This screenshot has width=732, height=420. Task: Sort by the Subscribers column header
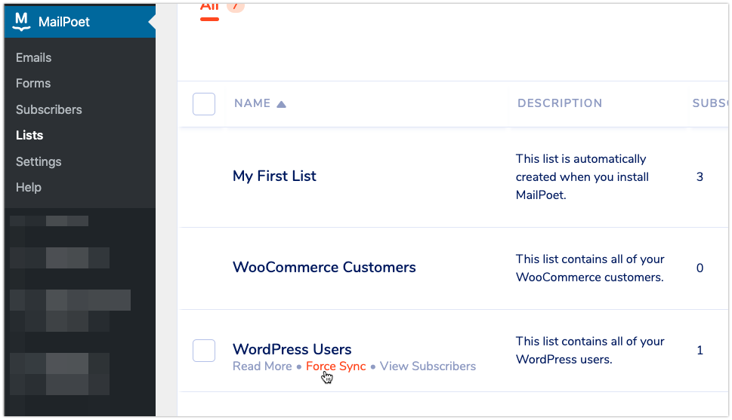pos(710,103)
